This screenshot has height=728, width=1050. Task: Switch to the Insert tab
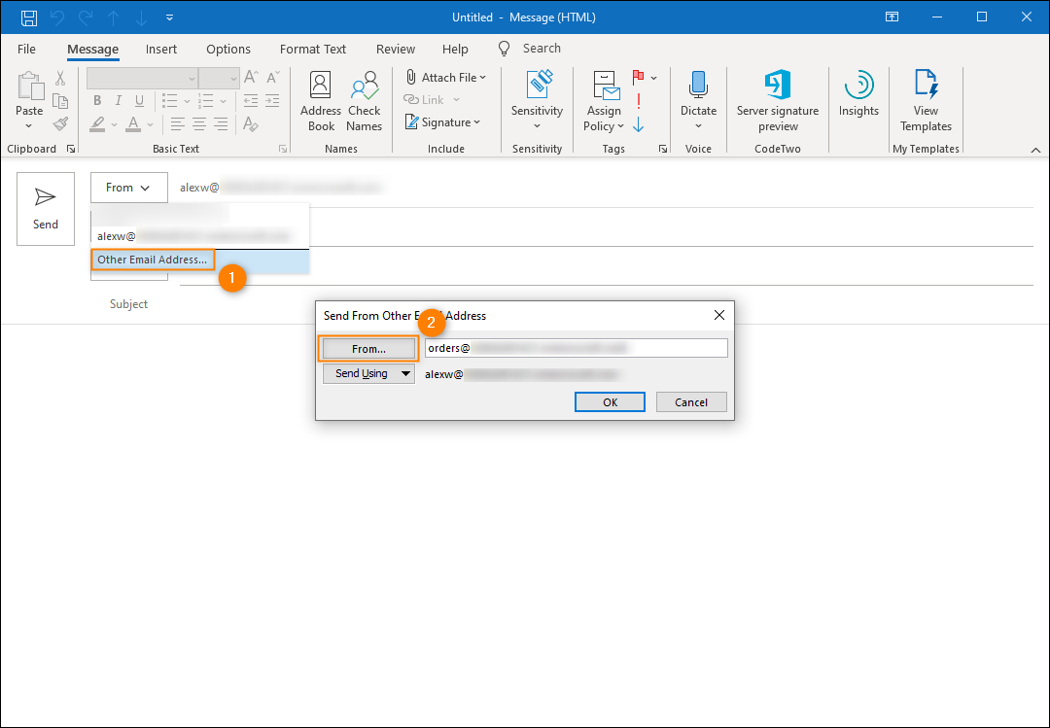pos(161,49)
